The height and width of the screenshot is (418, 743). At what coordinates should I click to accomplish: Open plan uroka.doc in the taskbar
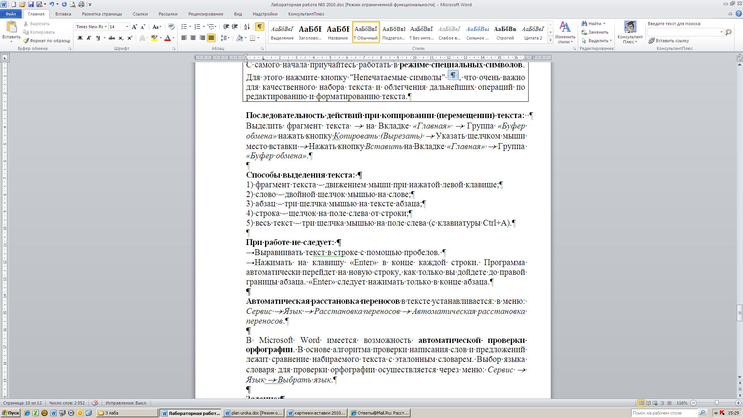point(253,413)
